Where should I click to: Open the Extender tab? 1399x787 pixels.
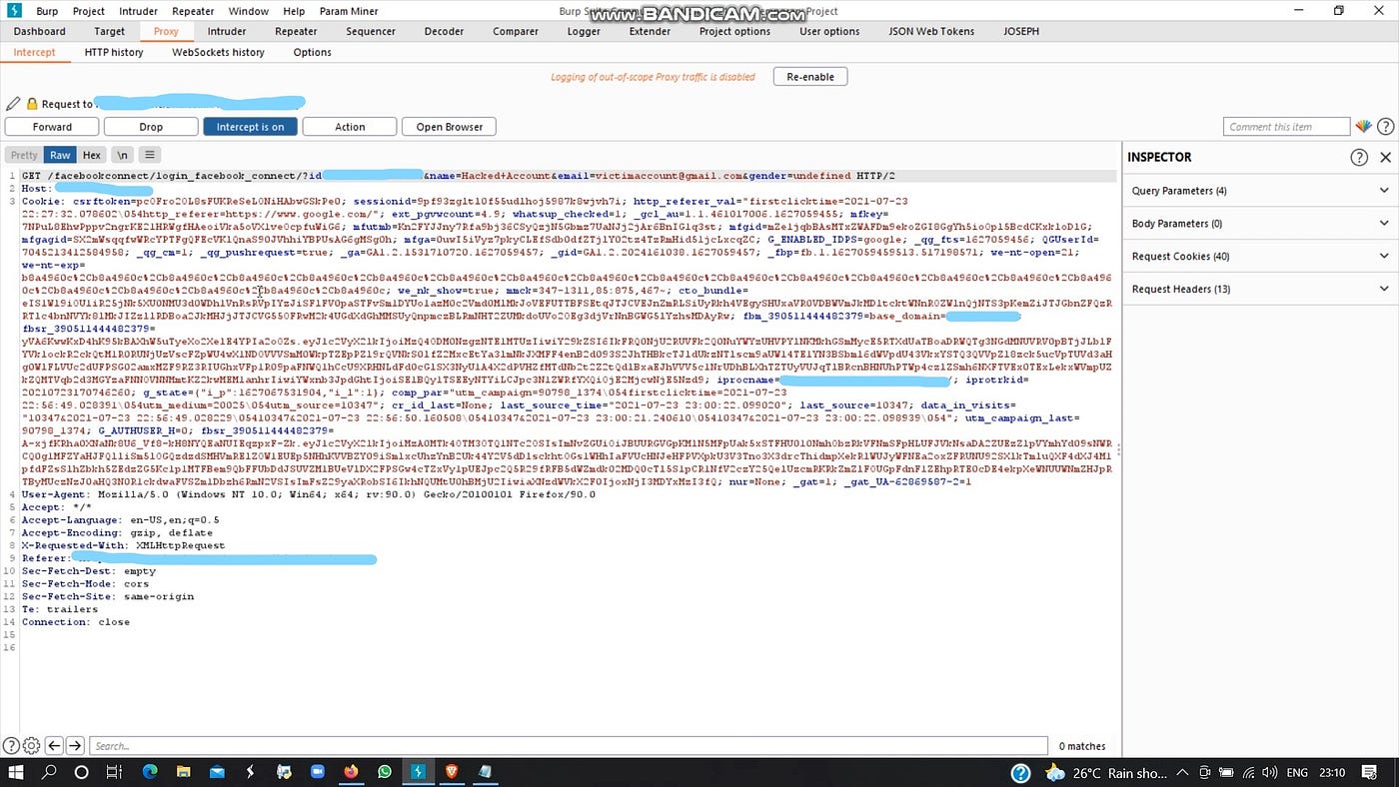650,31
